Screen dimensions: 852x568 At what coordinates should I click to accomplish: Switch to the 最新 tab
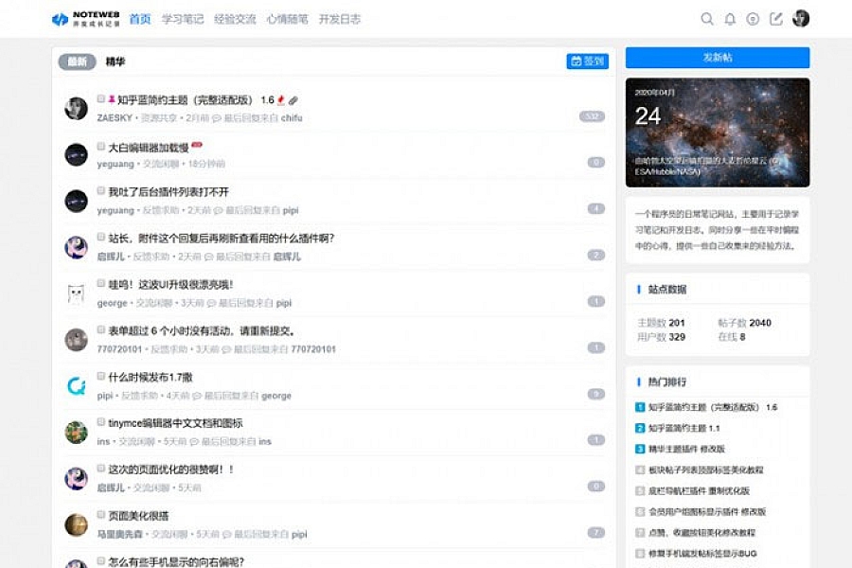[x=78, y=62]
